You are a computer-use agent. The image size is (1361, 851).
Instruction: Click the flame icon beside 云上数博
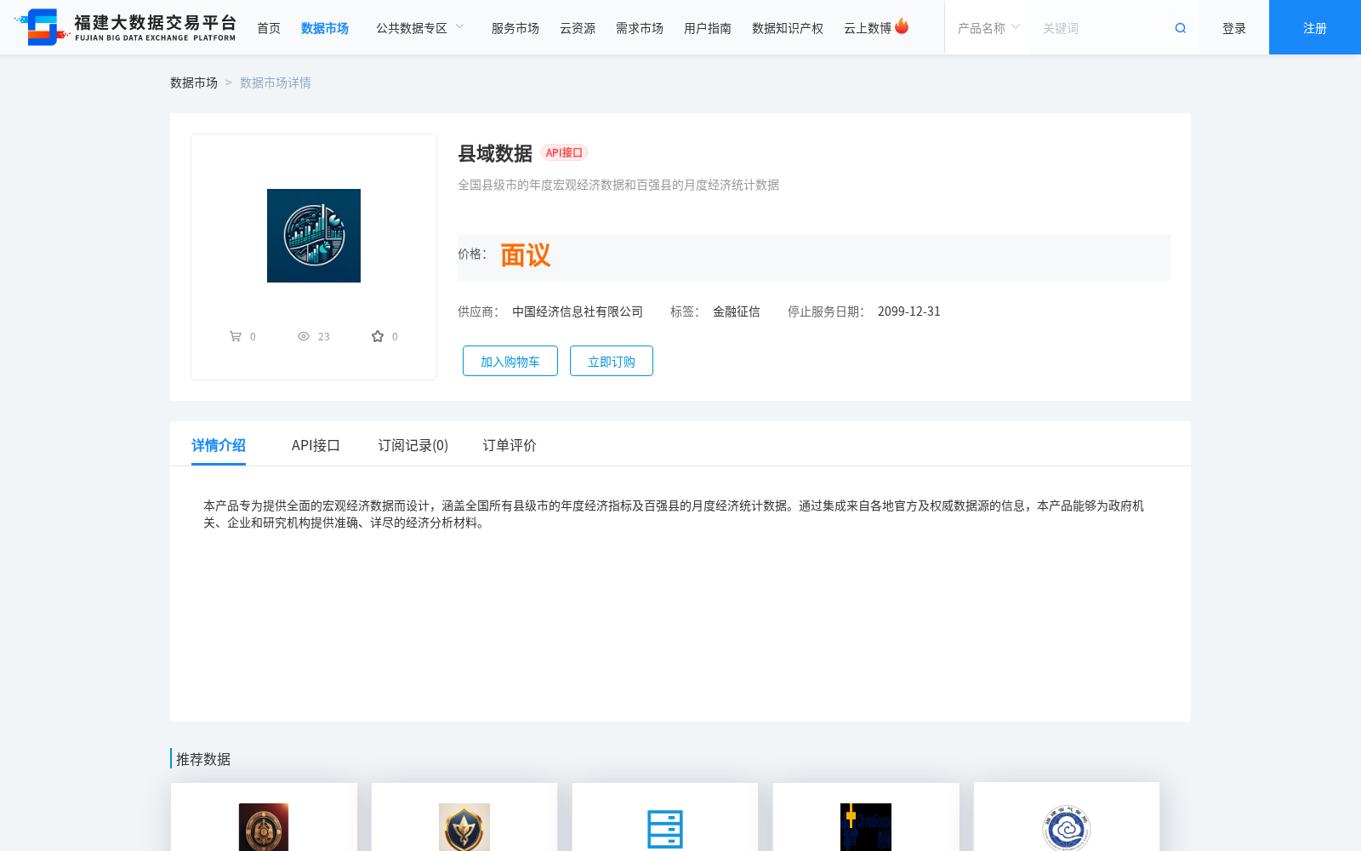coord(902,26)
